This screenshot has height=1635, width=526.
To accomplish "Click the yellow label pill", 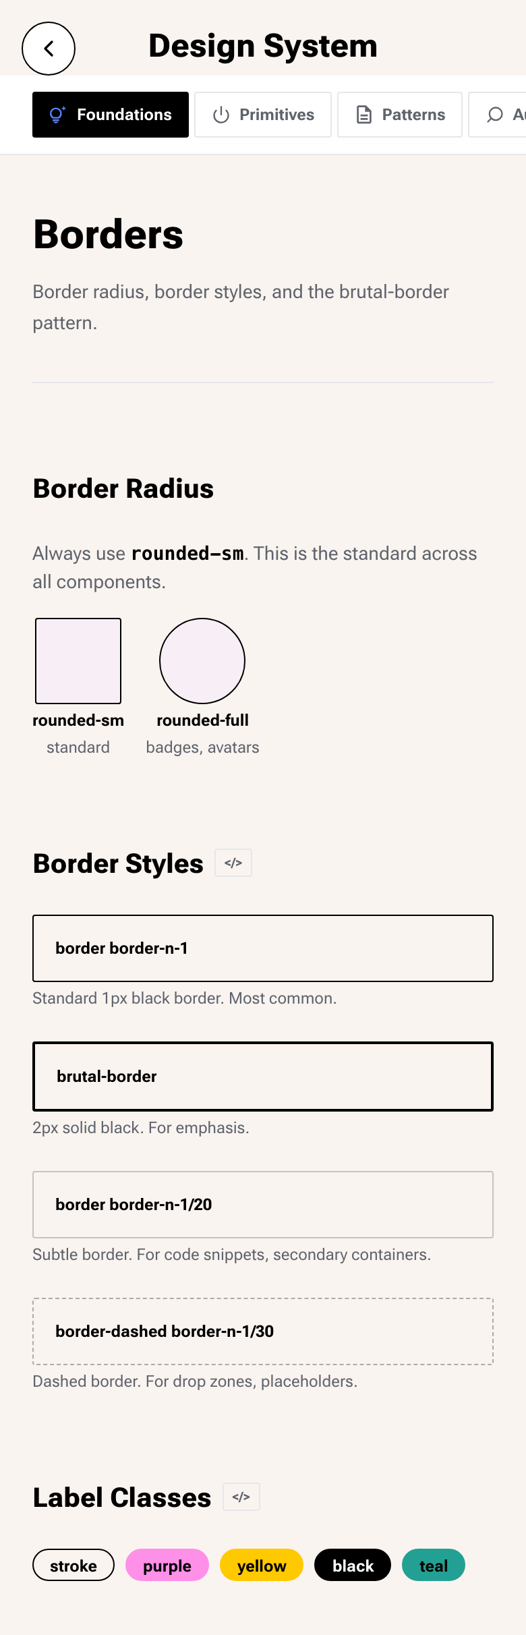I will click(262, 1565).
